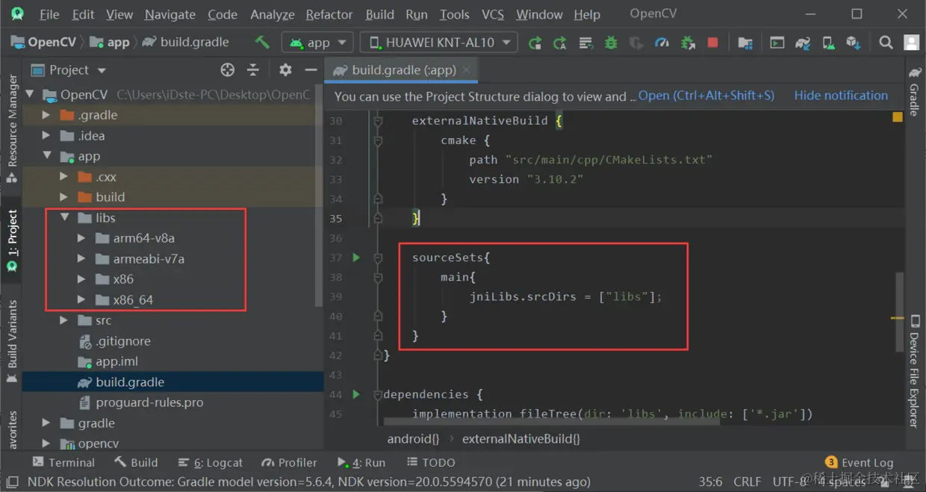Toggle the Build Variants tool window
Viewport: 926px width, 492px height.
[12, 342]
